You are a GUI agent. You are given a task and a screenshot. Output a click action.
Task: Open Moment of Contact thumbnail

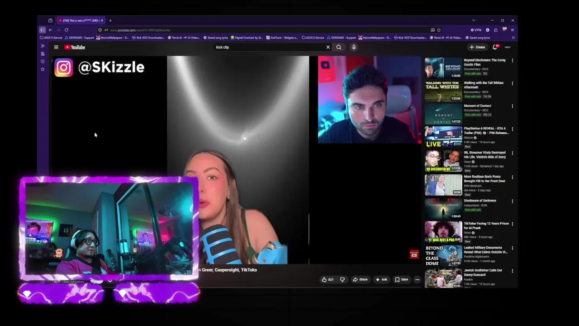coord(443,114)
